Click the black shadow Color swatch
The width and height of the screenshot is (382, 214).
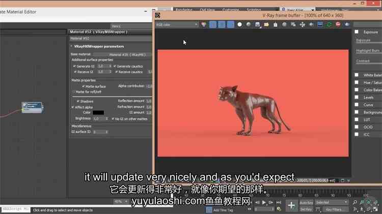(x=98, y=113)
